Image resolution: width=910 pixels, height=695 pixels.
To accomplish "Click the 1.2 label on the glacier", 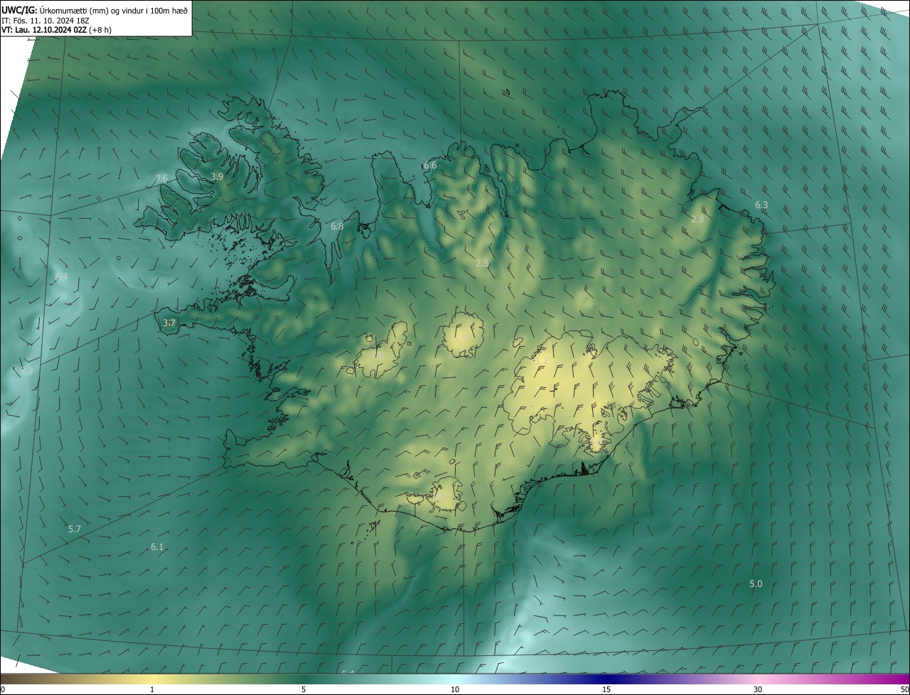I will (541, 361).
